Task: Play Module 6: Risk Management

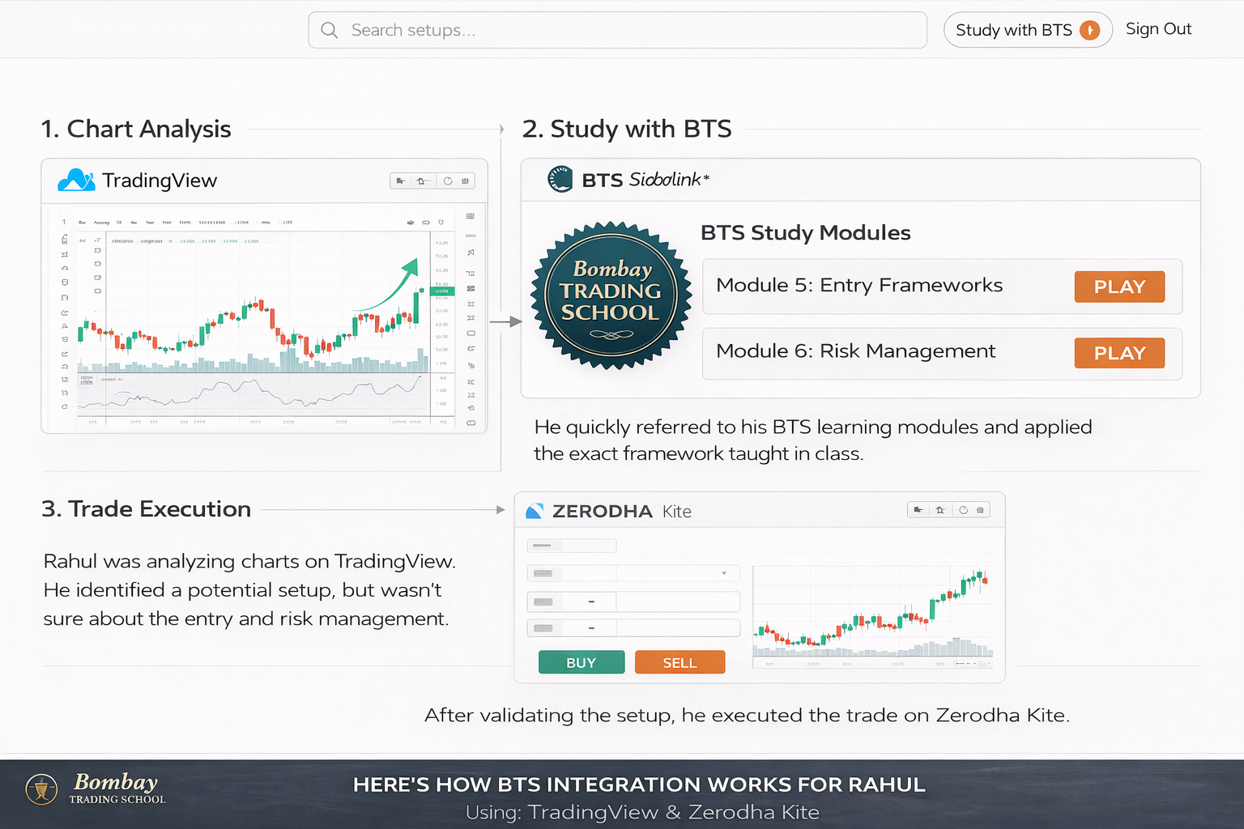Action: 1119,353
